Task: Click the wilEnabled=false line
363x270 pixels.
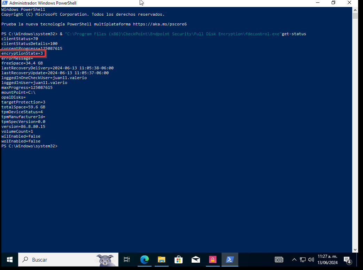Action: pyautogui.click(x=21, y=136)
